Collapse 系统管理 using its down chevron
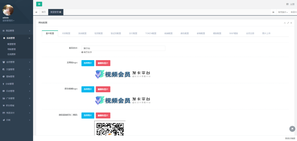Viewport: 297px width, 141px height. pyautogui.click(x=29, y=38)
